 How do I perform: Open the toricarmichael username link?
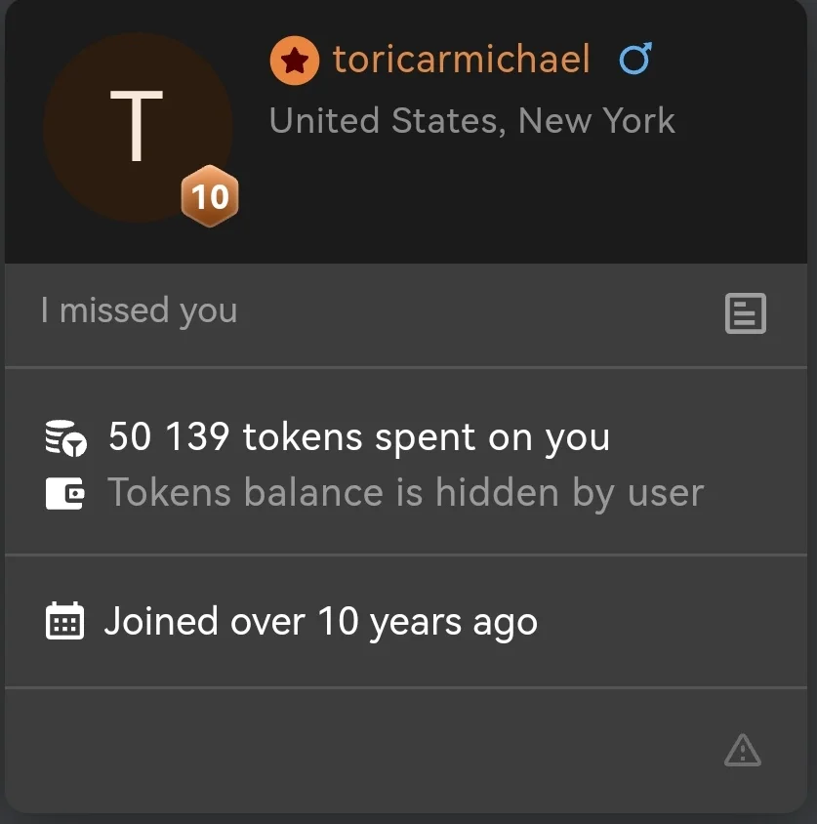coord(461,61)
